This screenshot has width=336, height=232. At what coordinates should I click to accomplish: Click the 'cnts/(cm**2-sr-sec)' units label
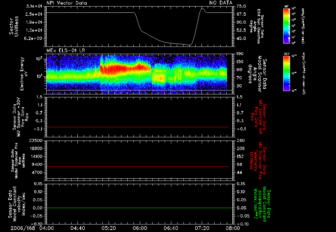303,26
